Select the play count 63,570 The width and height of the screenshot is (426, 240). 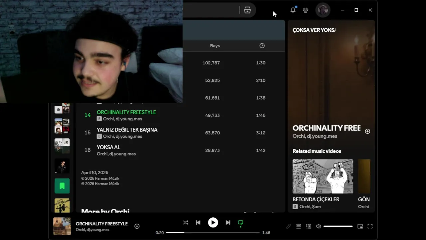(x=212, y=133)
